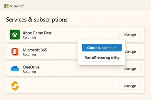Click the Microsoft 365 title text

pos(35,50)
